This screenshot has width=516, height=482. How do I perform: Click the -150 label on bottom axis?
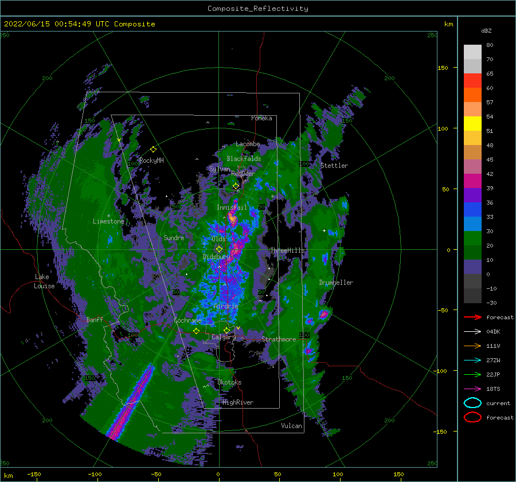(x=34, y=474)
